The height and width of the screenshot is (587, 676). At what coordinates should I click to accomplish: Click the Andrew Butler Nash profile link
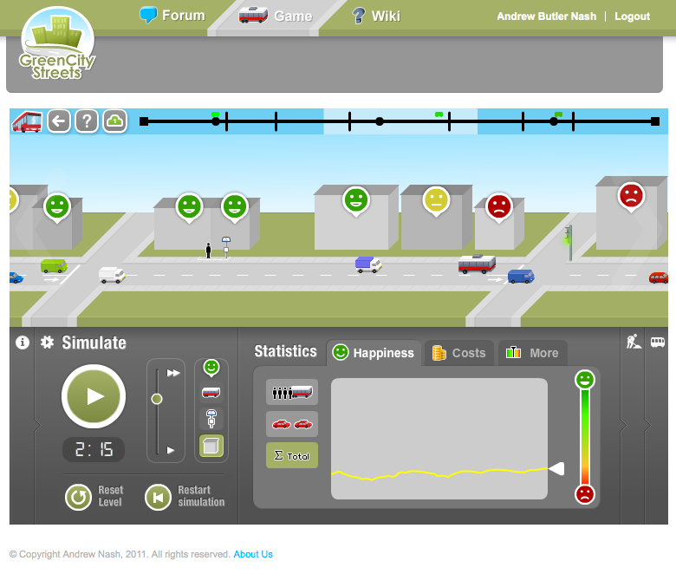click(x=546, y=16)
